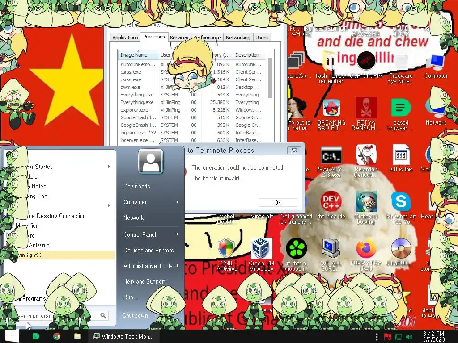Expand Control Panel submenu arrow

tap(177, 234)
